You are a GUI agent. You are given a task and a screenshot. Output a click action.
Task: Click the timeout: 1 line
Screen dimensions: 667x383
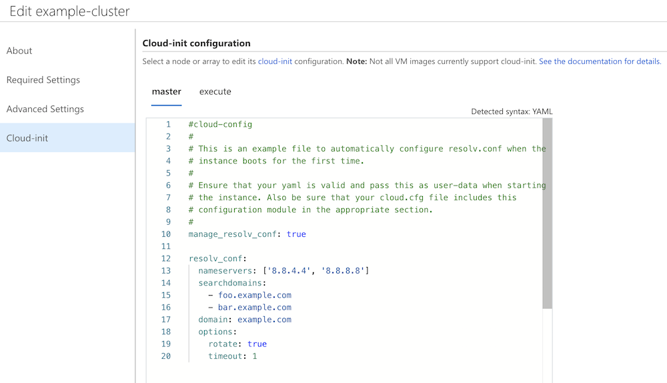coord(233,356)
